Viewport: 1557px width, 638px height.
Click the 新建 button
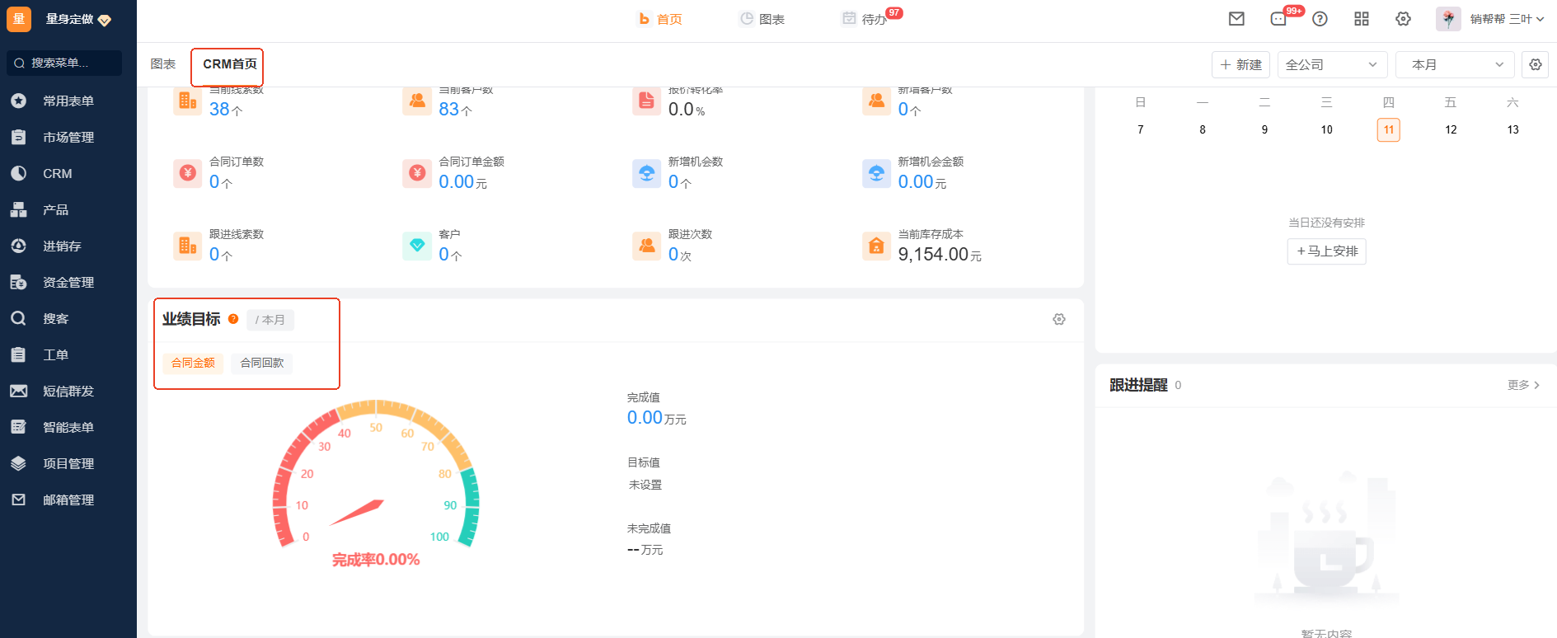pyautogui.click(x=1240, y=64)
